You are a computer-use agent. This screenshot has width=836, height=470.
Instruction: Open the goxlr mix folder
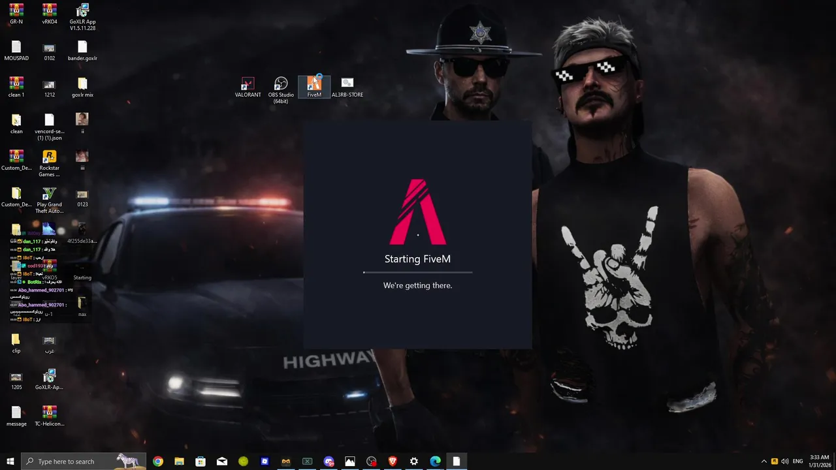pyautogui.click(x=82, y=87)
